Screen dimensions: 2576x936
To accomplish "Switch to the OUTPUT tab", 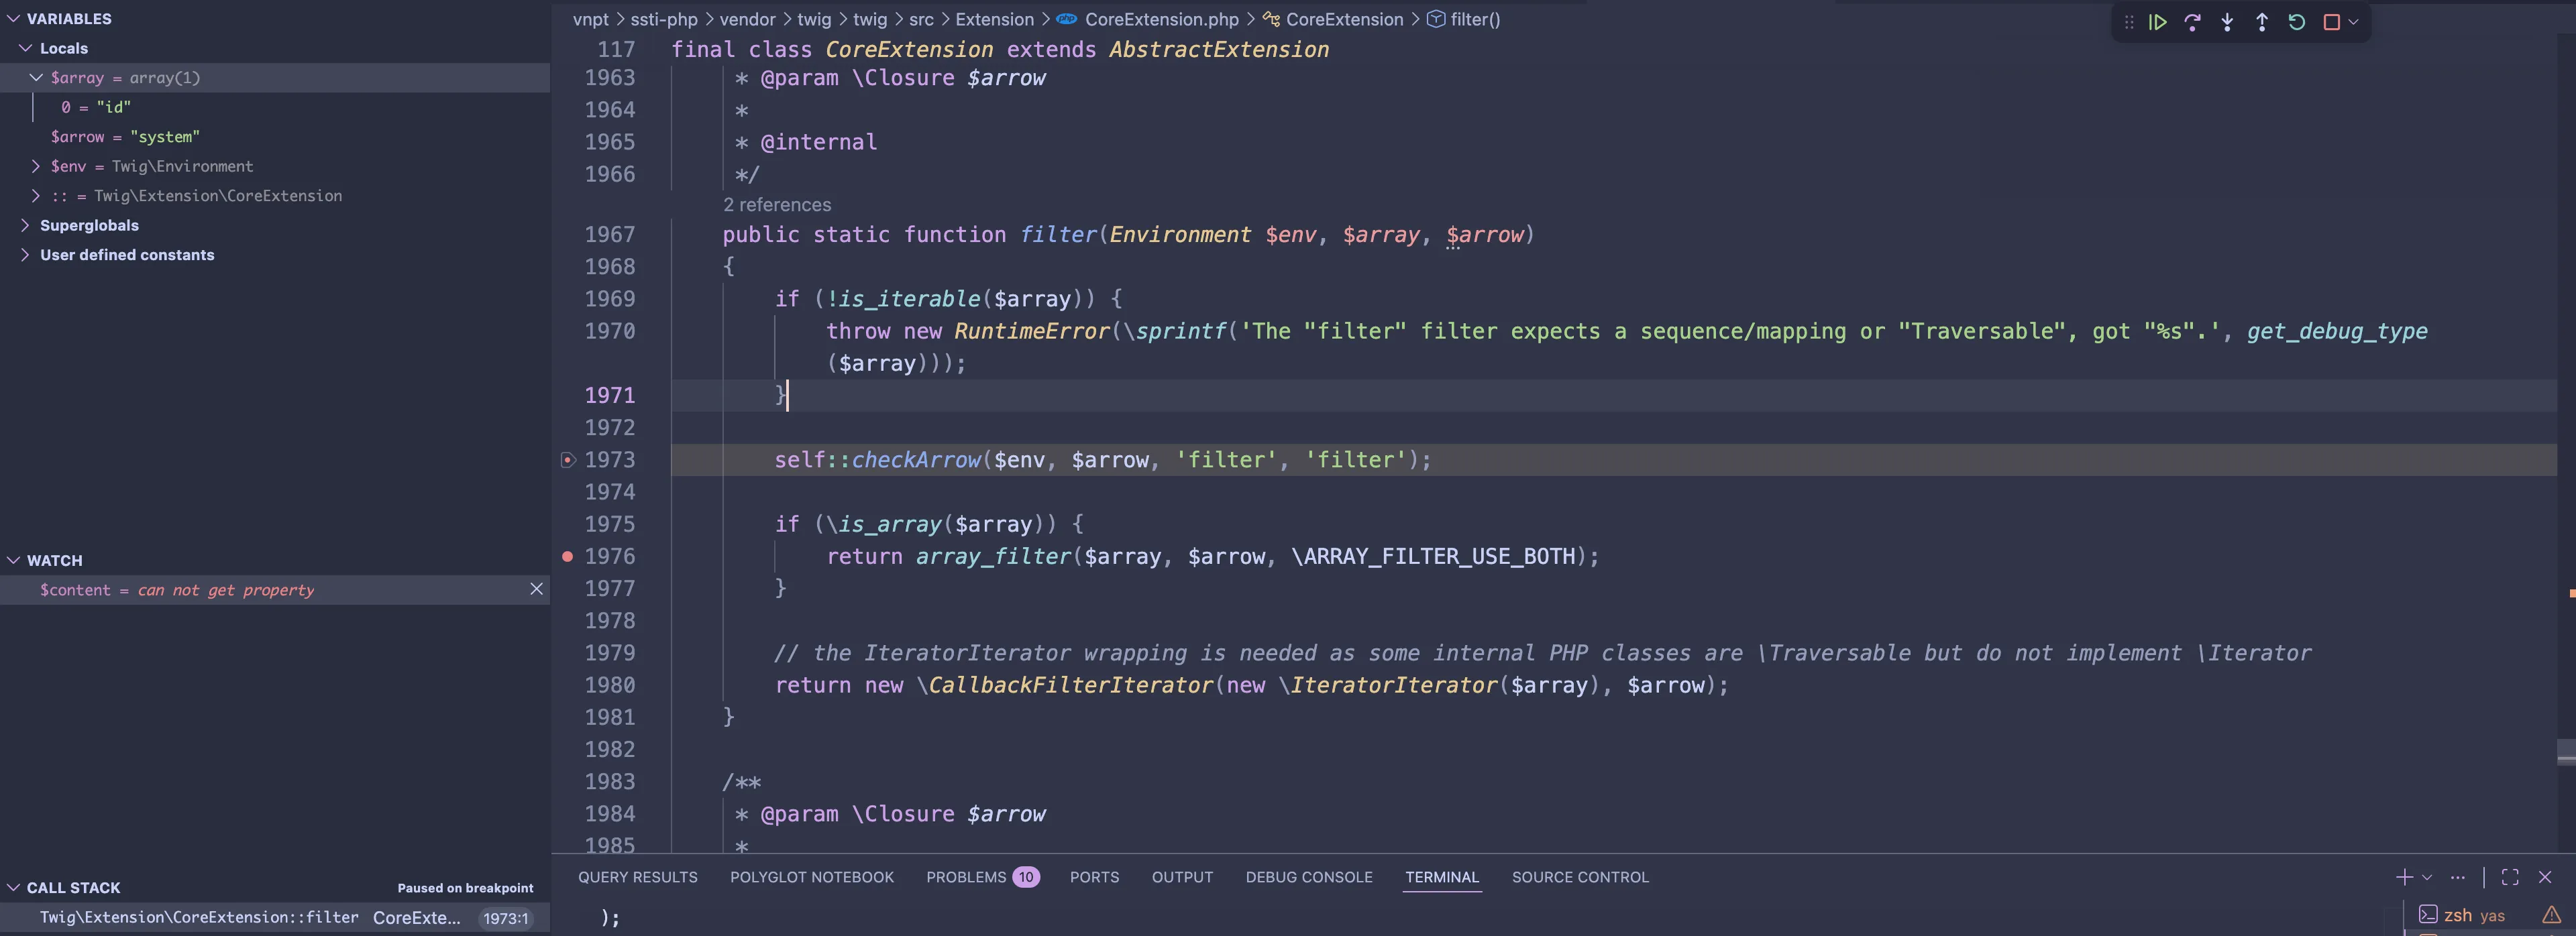I will [1182, 877].
